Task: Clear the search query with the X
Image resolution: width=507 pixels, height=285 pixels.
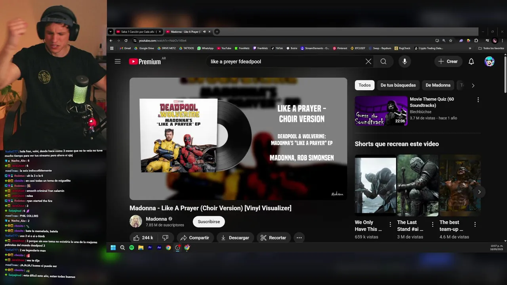Action: (368, 61)
